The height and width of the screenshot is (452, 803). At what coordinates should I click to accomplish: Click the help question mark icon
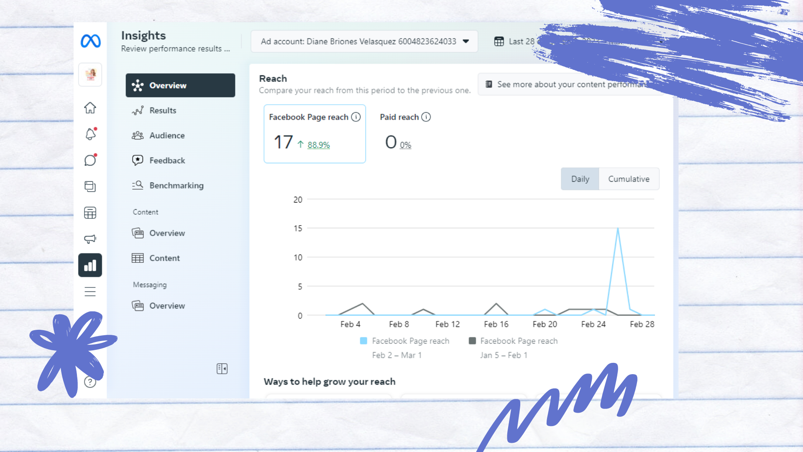[90, 382]
